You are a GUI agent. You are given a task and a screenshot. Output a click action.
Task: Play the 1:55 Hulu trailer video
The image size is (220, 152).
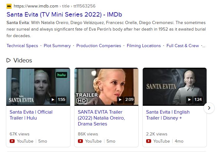click(x=53, y=100)
